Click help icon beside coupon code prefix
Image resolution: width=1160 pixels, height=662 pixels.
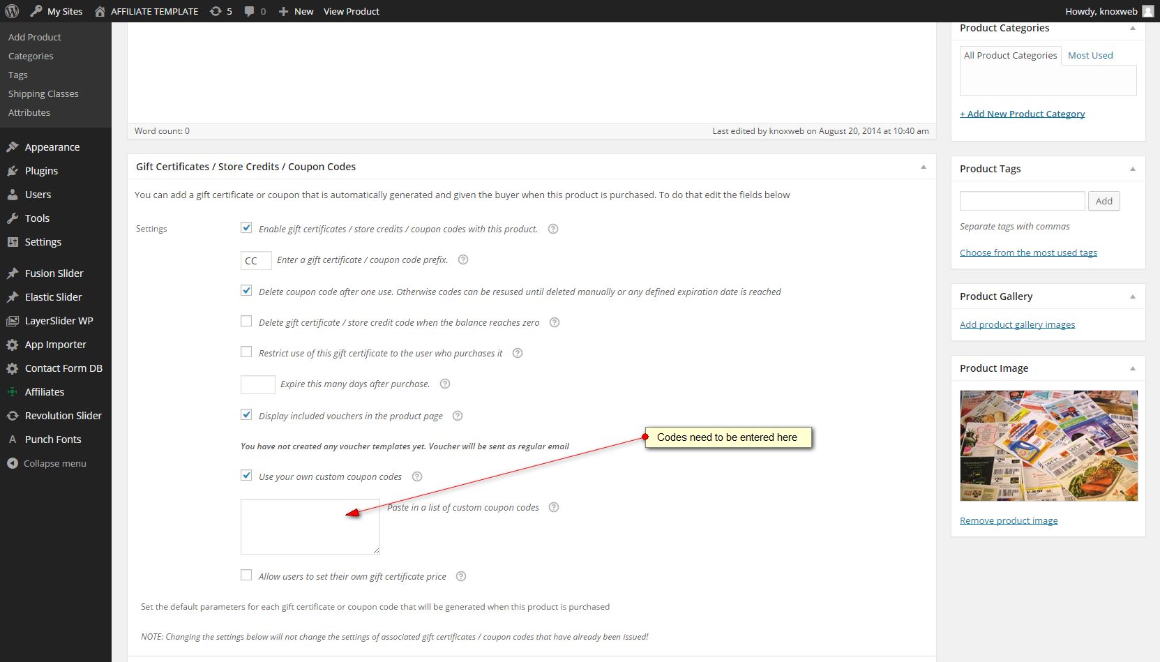[x=463, y=259]
